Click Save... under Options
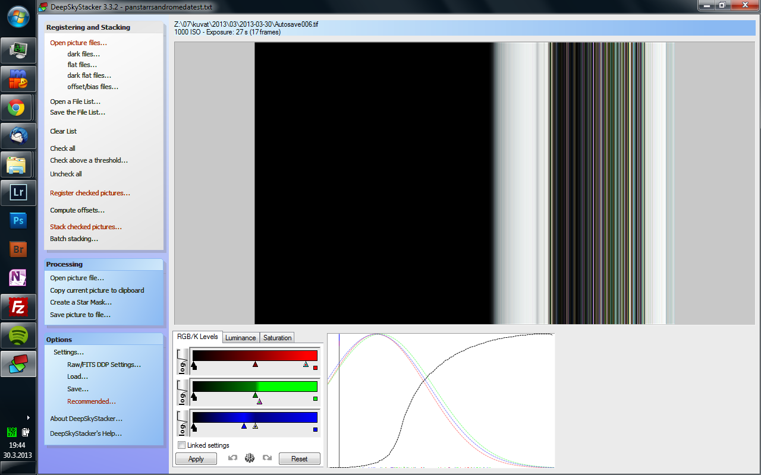This screenshot has height=475, width=761. pos(78,389)
